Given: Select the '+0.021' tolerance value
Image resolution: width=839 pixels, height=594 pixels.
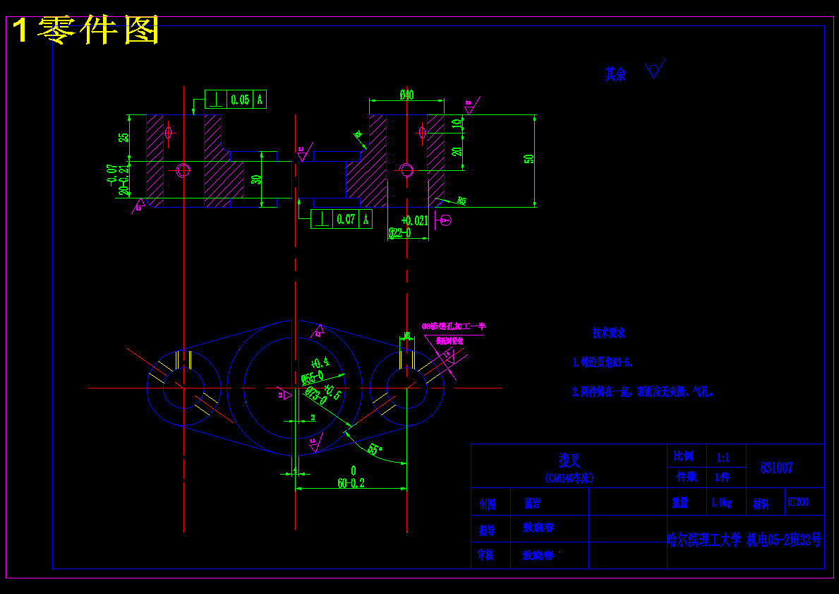Looking at the screenshot, I should pyautogui.click(x=415, y=220).
